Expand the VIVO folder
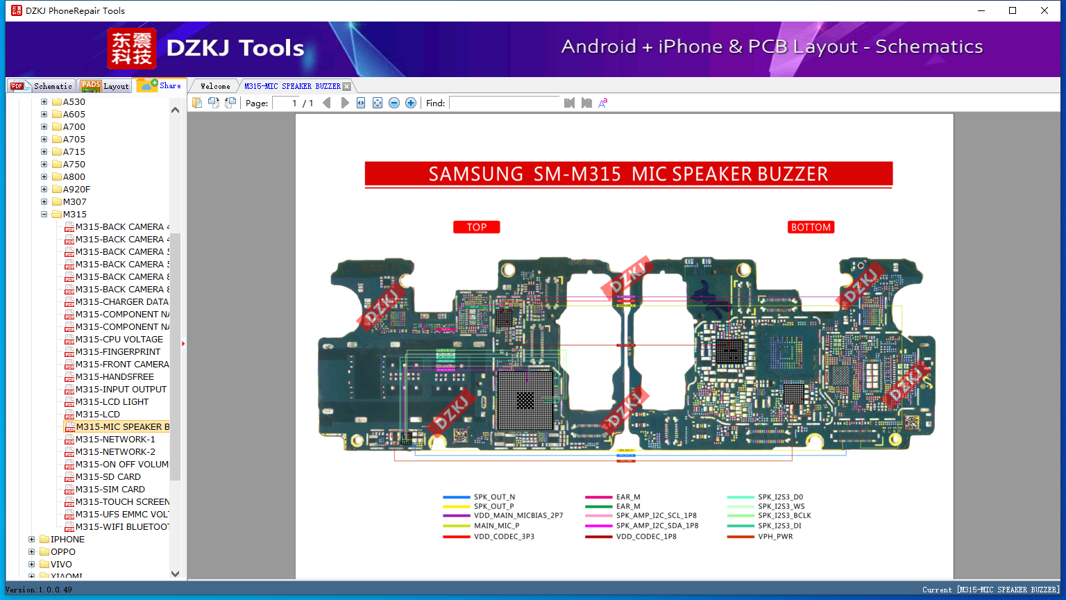 click(x=31, y=565)
